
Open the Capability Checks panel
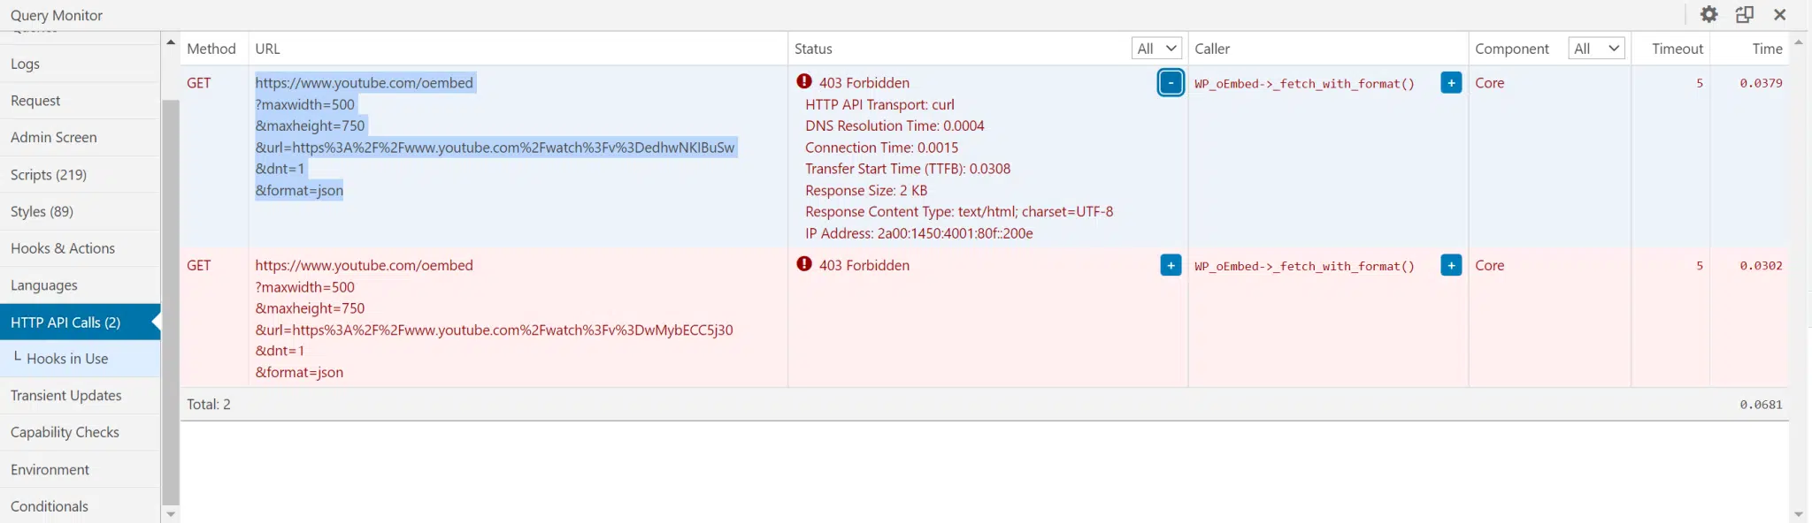65,433
